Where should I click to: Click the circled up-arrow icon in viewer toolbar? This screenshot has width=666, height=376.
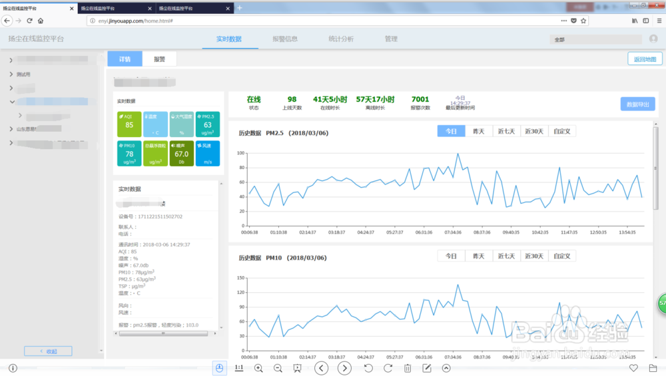[x=446, y=369]
